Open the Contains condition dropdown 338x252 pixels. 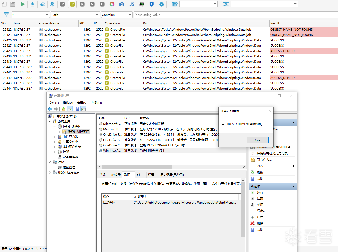[130, 15]
